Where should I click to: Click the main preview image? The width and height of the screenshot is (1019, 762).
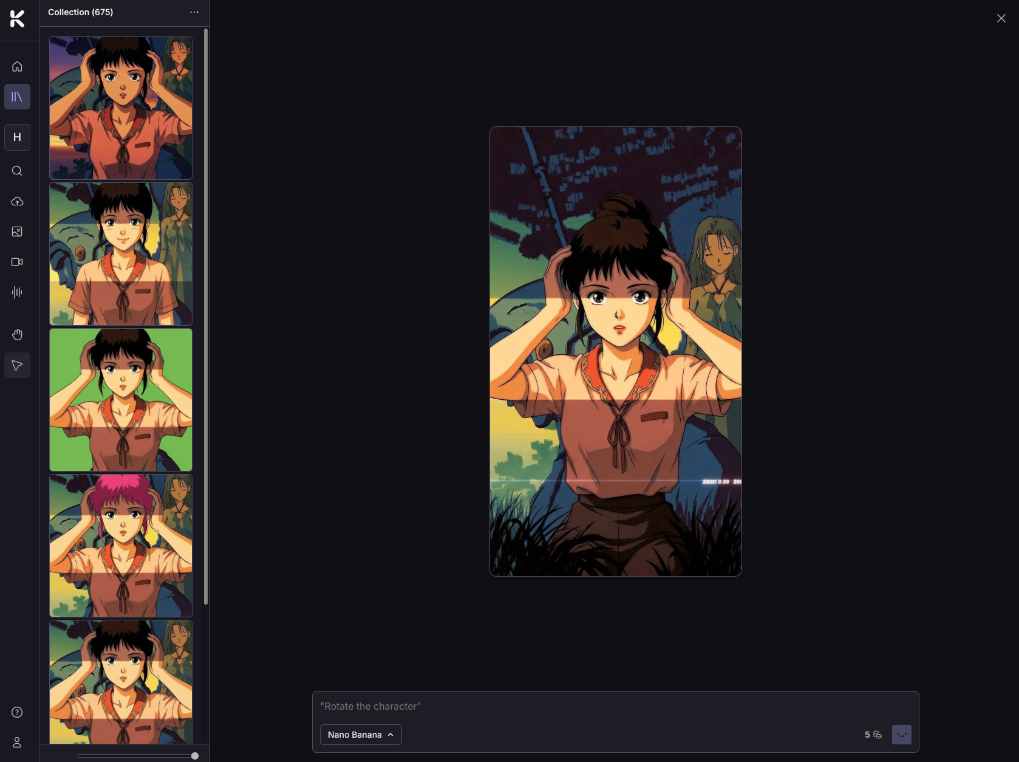point(616,351)
